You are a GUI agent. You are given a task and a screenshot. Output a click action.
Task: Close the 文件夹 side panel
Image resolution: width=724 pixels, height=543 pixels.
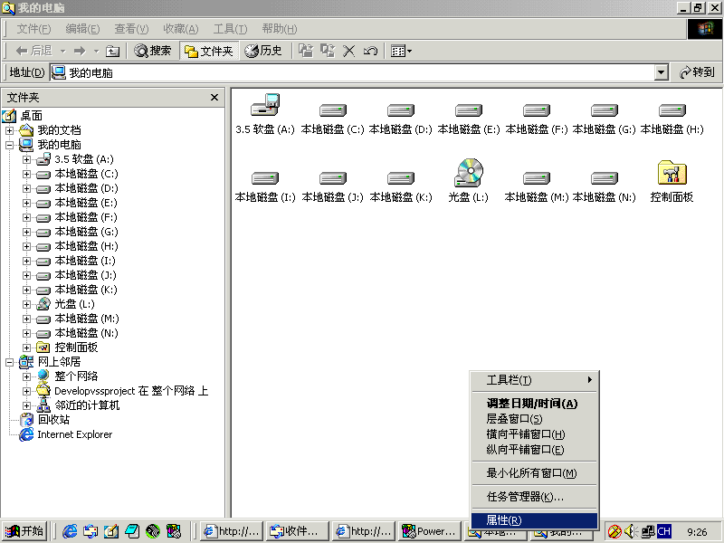[x=214, y=97]
